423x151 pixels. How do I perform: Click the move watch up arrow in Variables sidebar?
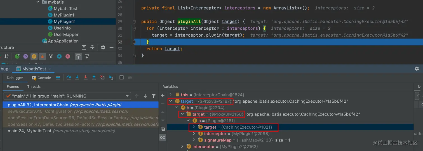pos(163,112)
